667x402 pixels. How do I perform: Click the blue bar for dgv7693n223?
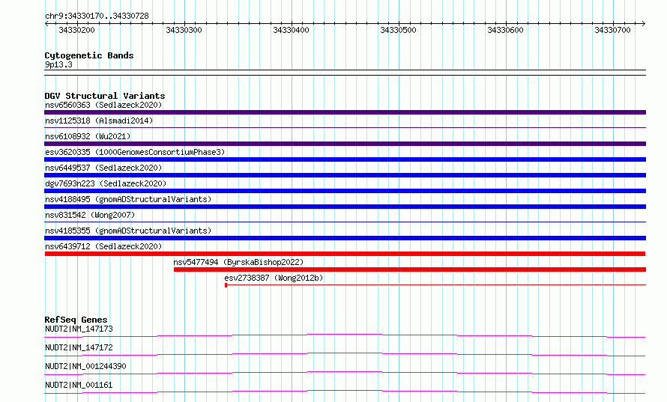tap(345, 191)
